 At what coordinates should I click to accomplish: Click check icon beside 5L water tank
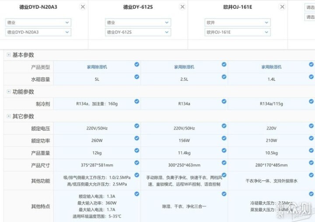pyautogui.click(x=137, y=76)
